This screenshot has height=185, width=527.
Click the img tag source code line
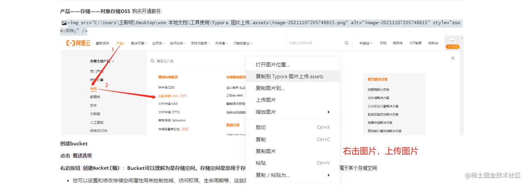click(x=261, y=27)
